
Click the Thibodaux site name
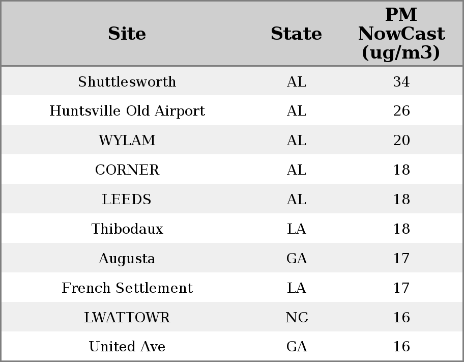[127, 229]
